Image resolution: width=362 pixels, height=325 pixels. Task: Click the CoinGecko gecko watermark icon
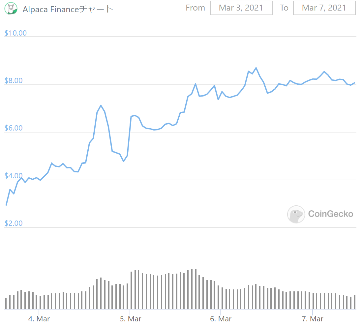[x=296, y=215]
